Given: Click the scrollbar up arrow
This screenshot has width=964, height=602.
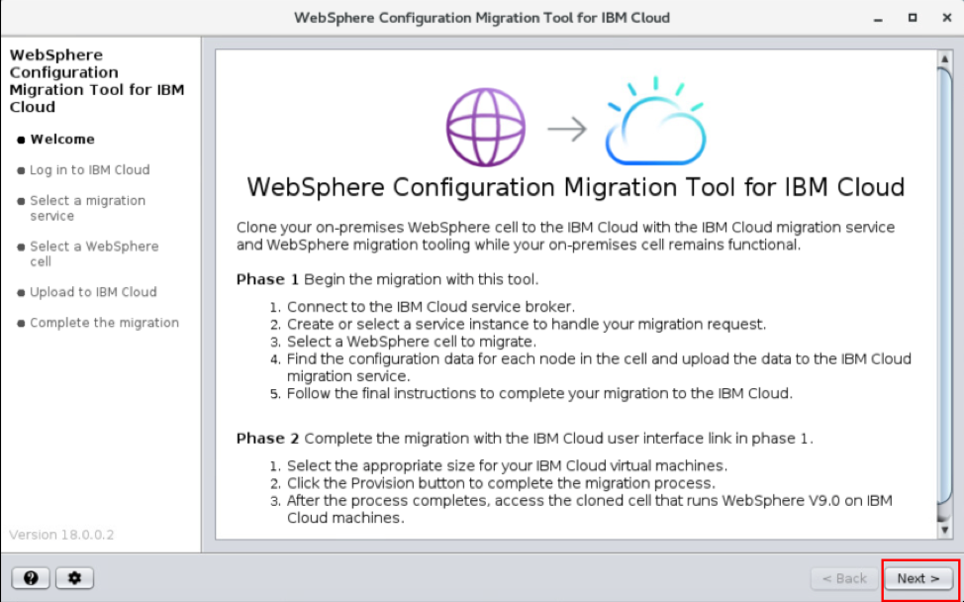Looking at the screenshot, I should [x=943, y=59].
